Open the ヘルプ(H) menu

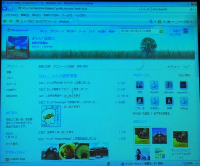coord(80,15)
